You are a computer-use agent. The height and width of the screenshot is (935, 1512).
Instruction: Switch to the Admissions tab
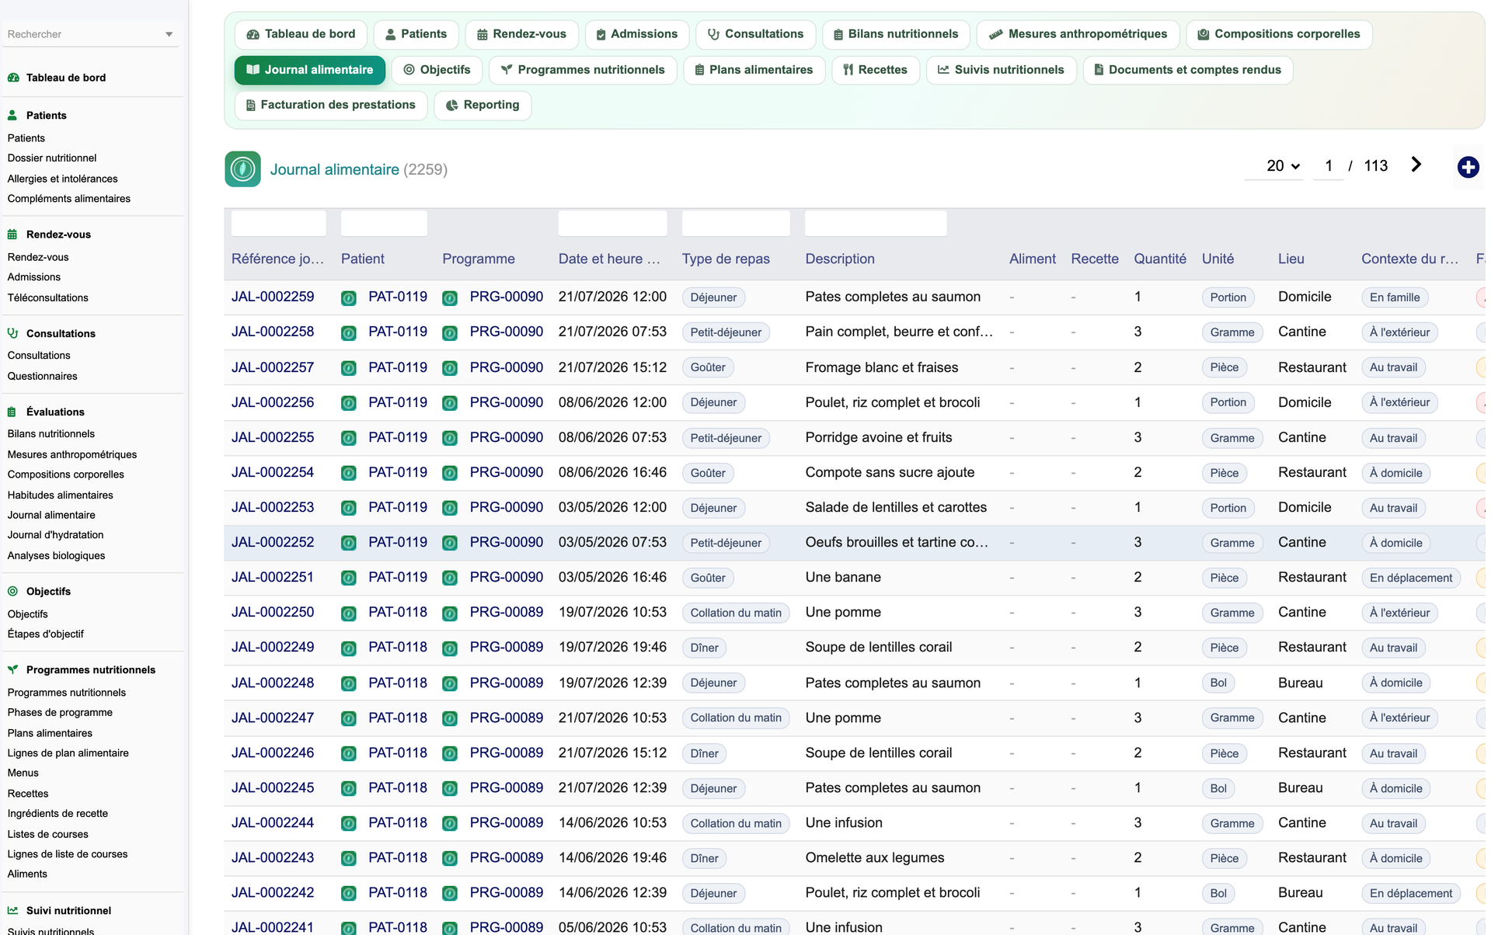click(x=636, y=34)
